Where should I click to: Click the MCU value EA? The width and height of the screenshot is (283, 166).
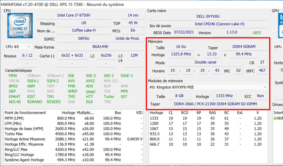pos(133,30)
